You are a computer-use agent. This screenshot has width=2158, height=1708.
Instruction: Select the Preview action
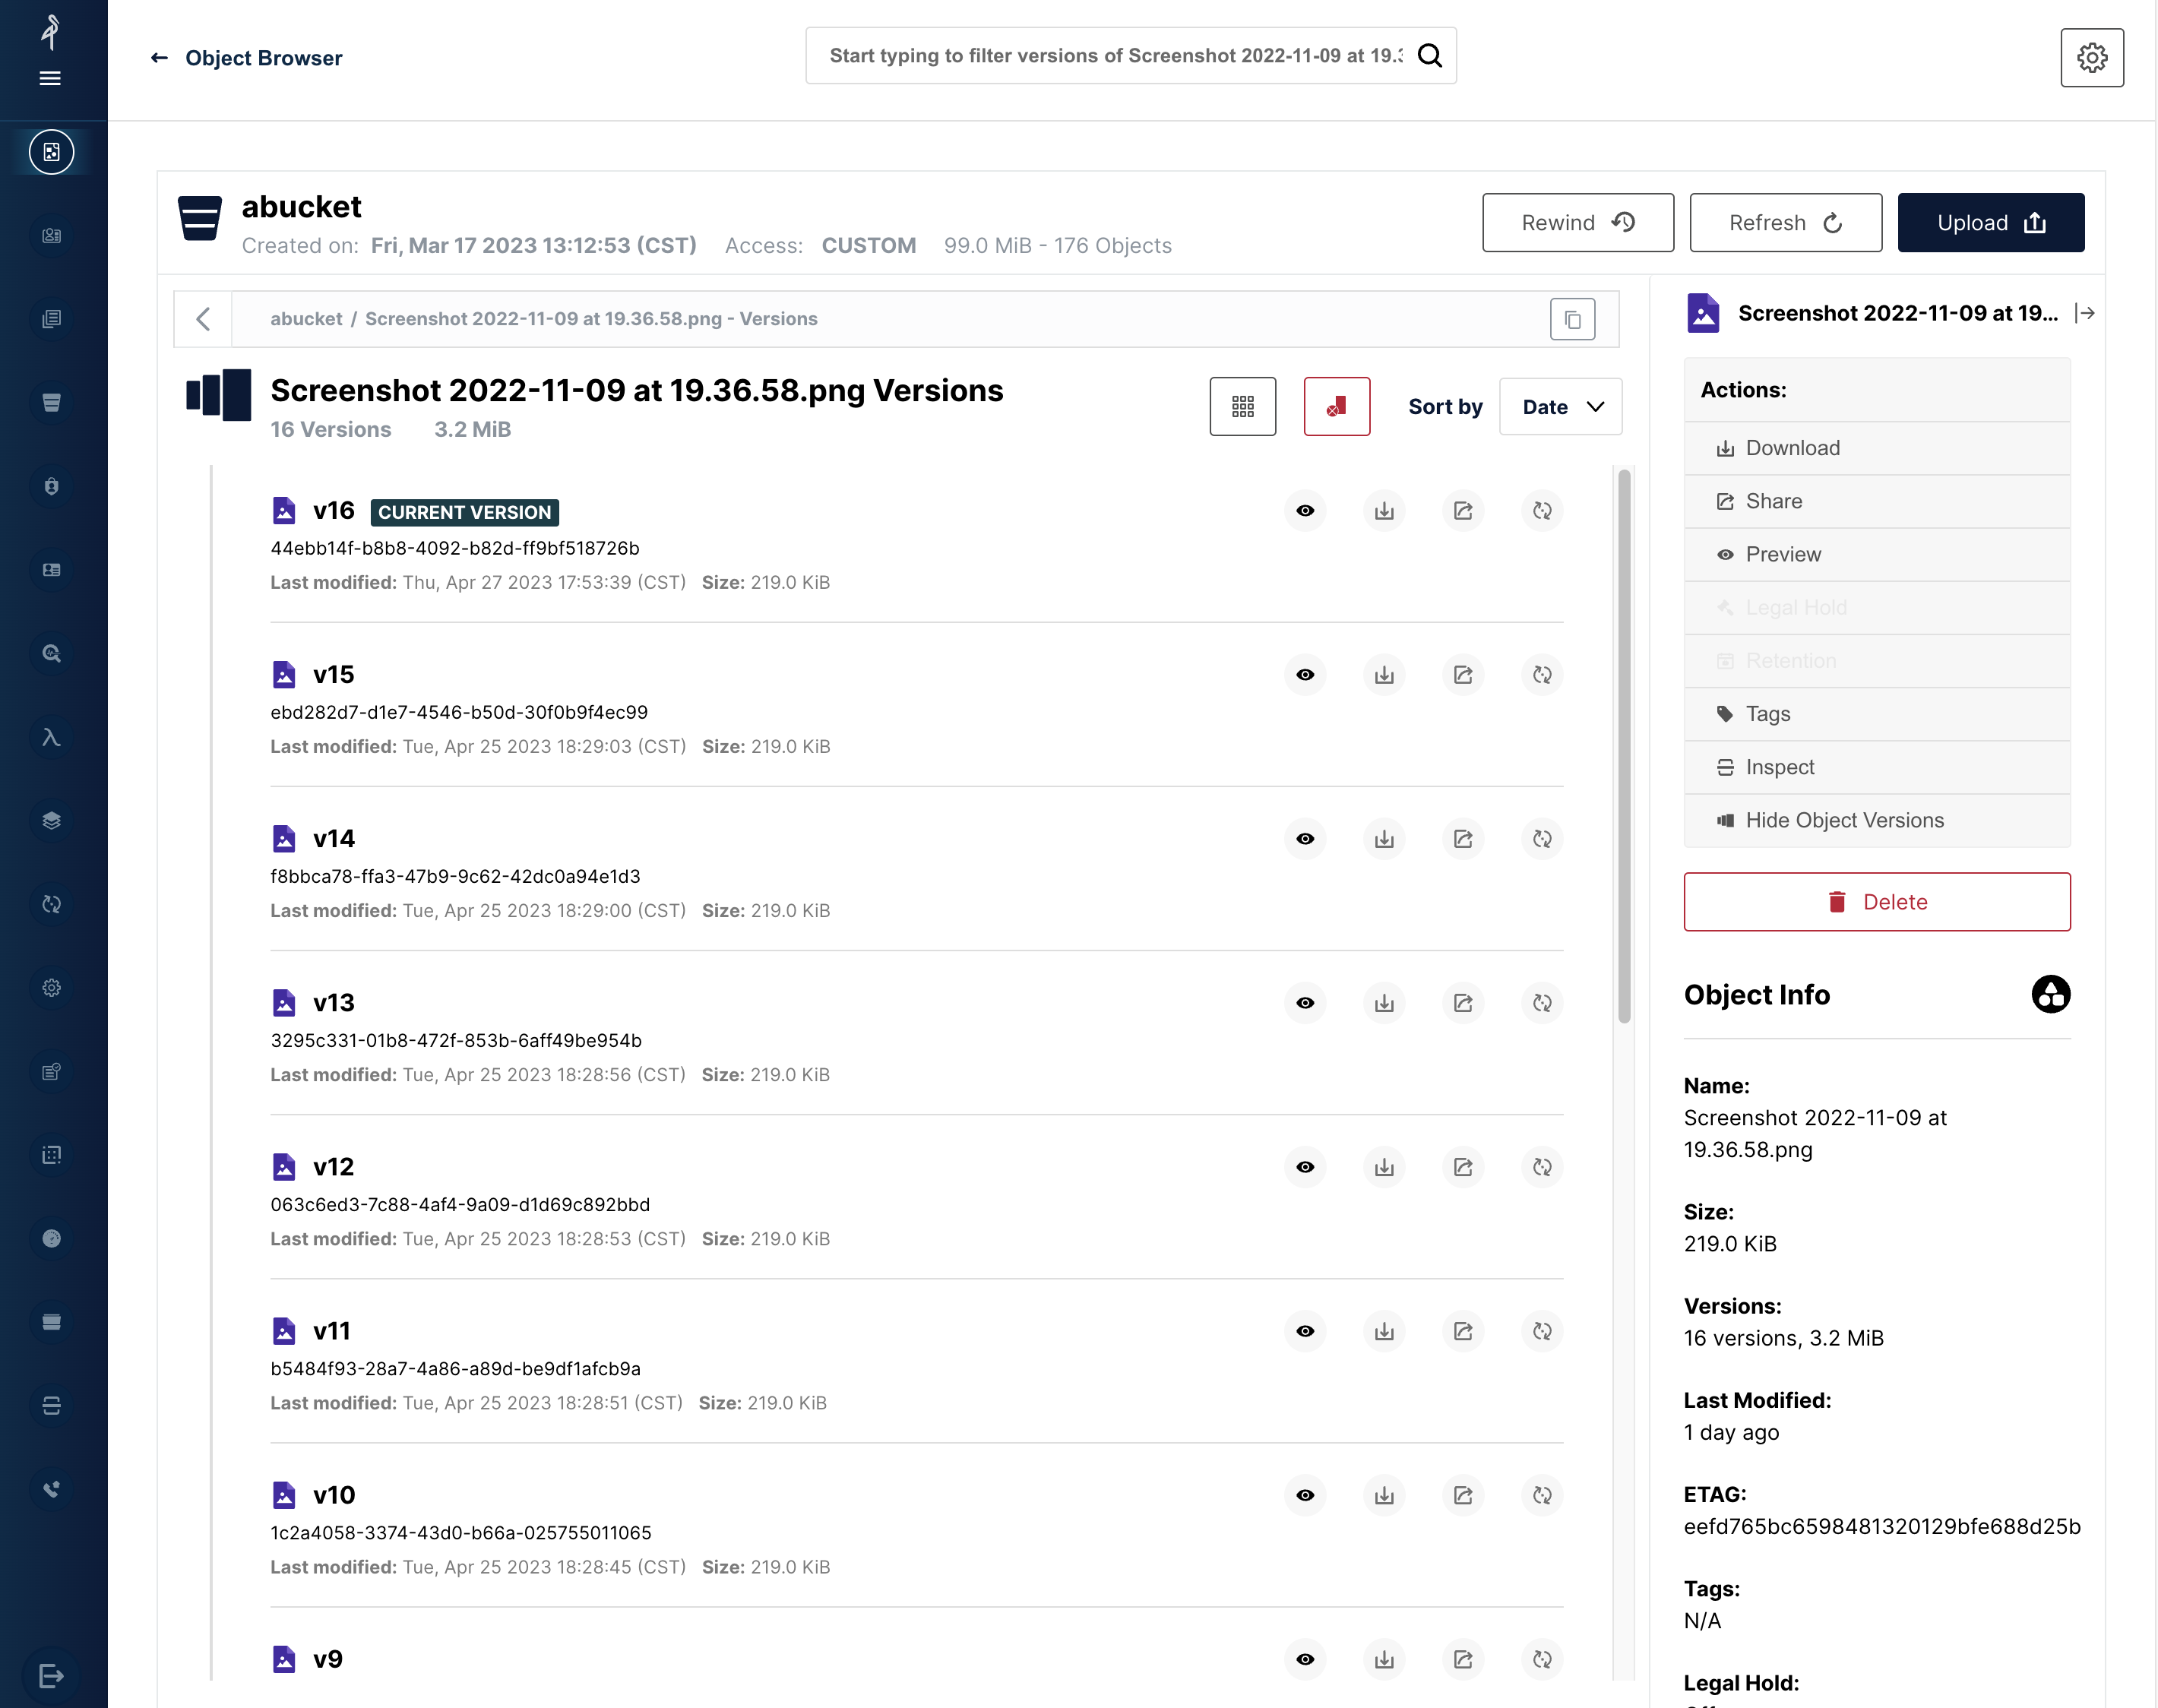[1876, 554]
